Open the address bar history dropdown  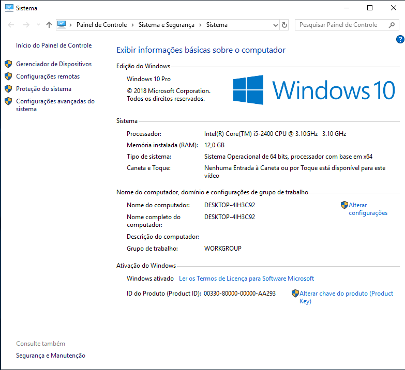pos(275,25)
